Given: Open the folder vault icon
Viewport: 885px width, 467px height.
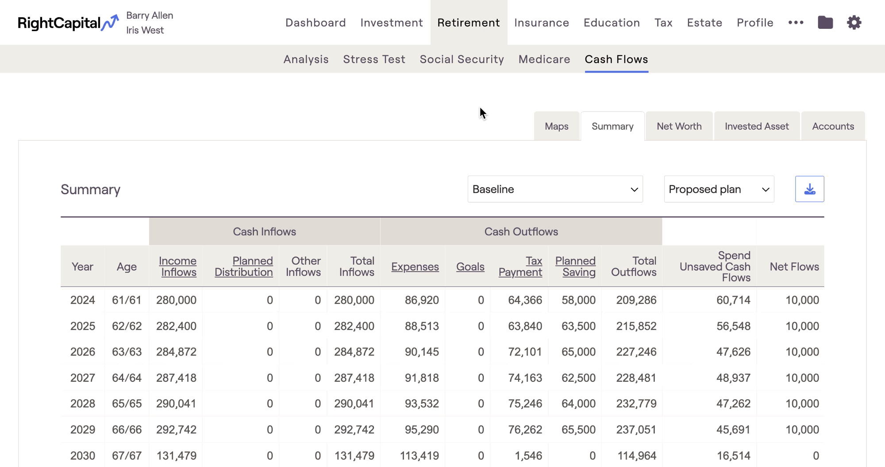Looking at the screenshot, I should [825, 23].
